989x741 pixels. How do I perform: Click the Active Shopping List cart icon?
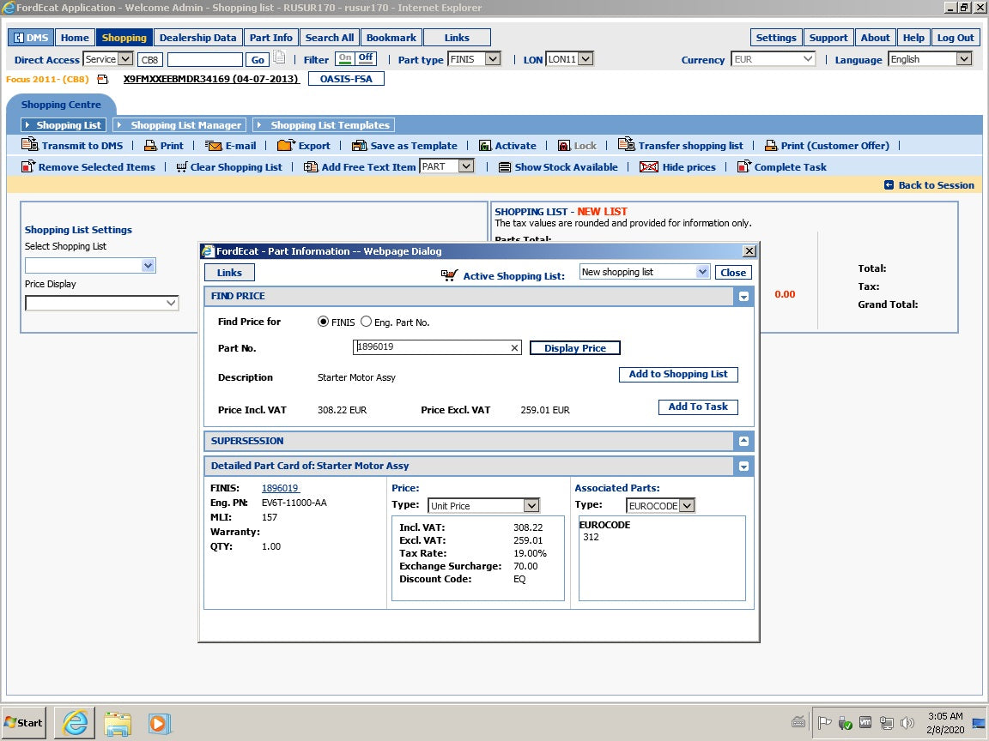point(449,275)
